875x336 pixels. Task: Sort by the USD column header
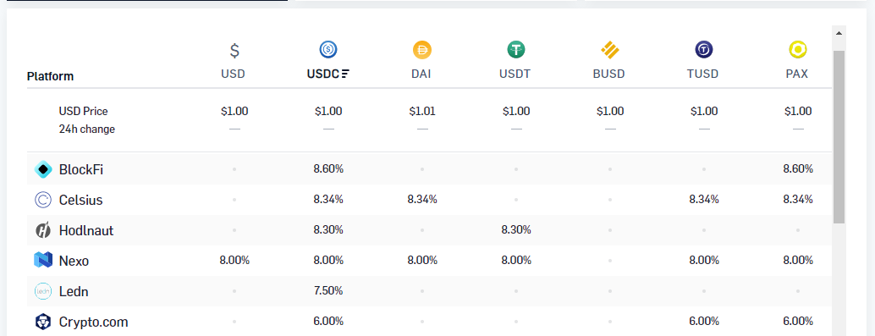pos(234,74)
